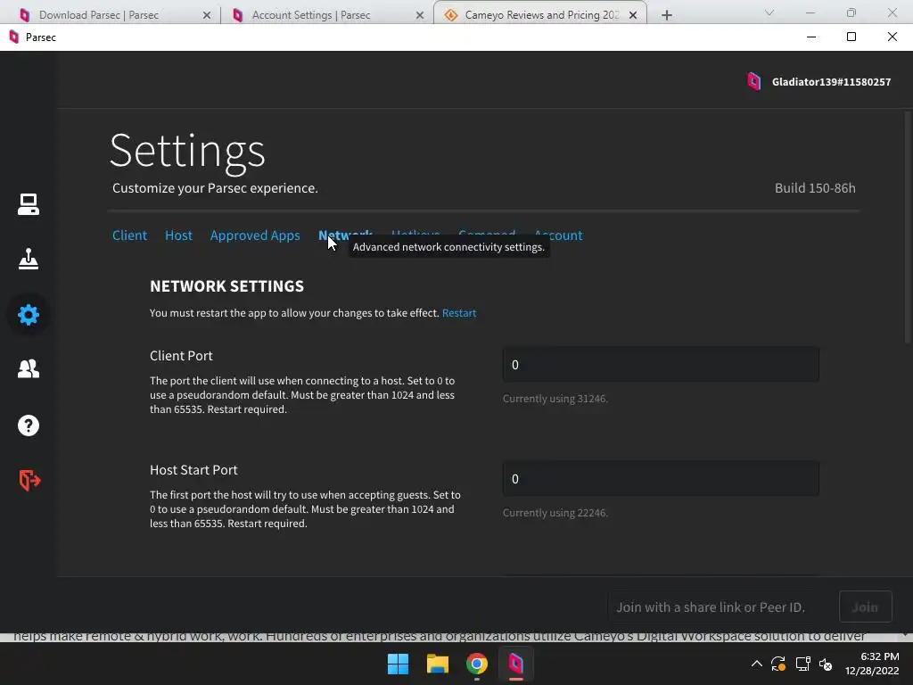
Task: Click the Parsec settings vertical scrollbar
Action: (908, 227)
